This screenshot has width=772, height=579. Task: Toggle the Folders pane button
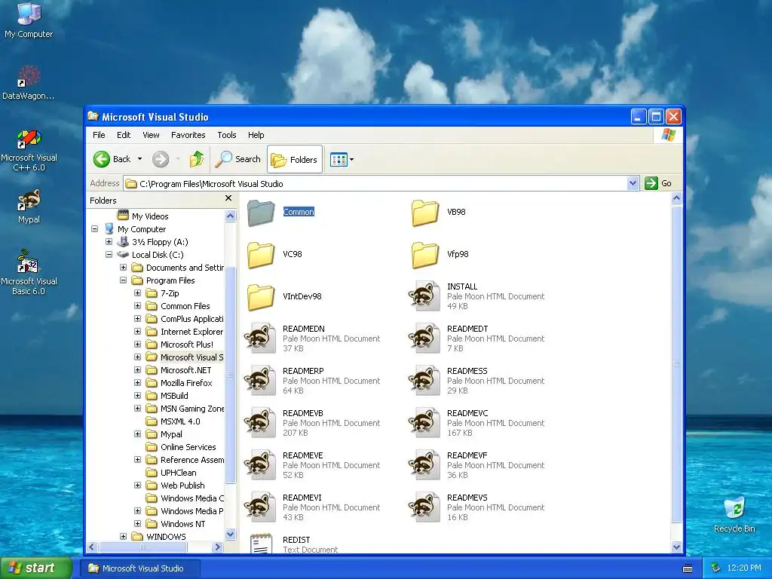pyautogui.click(x=295, y=160)
